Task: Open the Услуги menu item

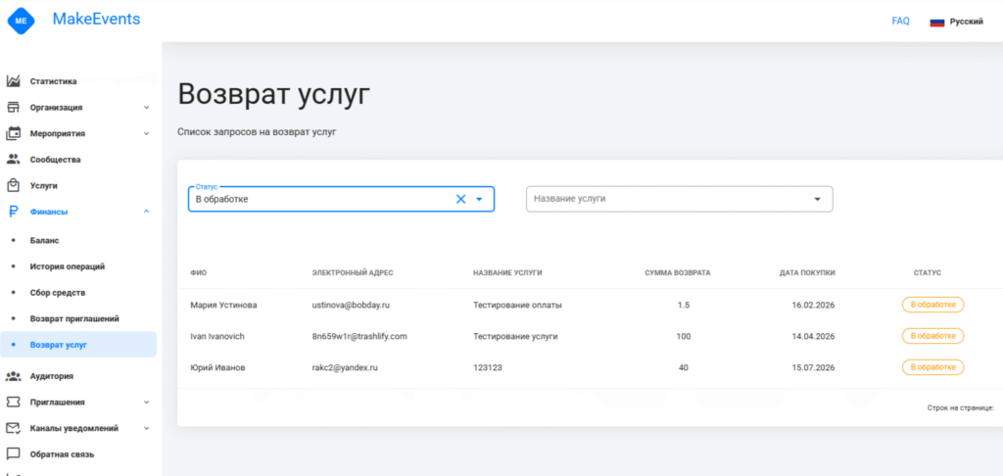Action: click(x=44, y=185)
